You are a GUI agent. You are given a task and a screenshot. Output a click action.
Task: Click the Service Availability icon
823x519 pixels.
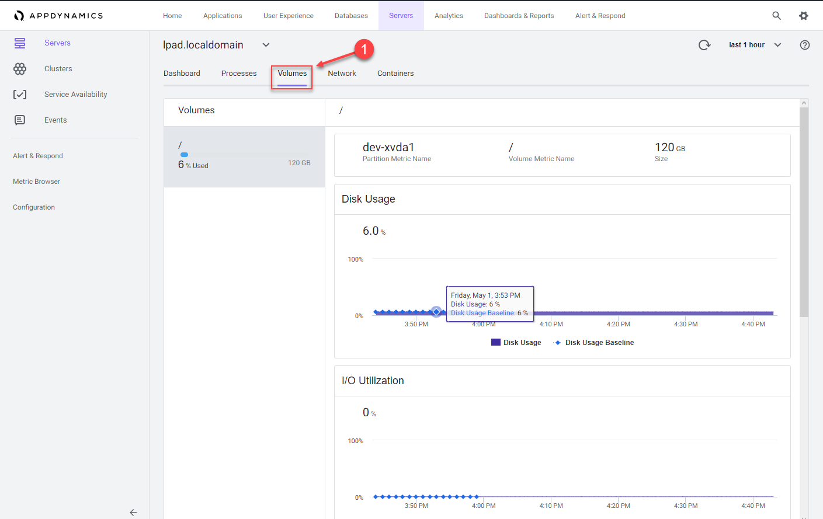[20, 95]
